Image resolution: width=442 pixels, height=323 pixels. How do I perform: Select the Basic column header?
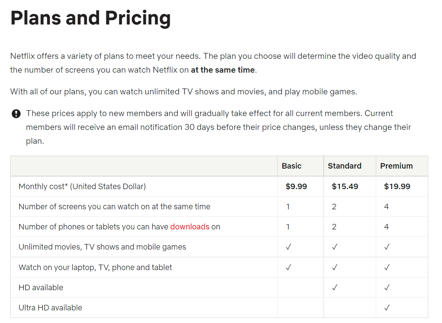[x=291, y=166]
